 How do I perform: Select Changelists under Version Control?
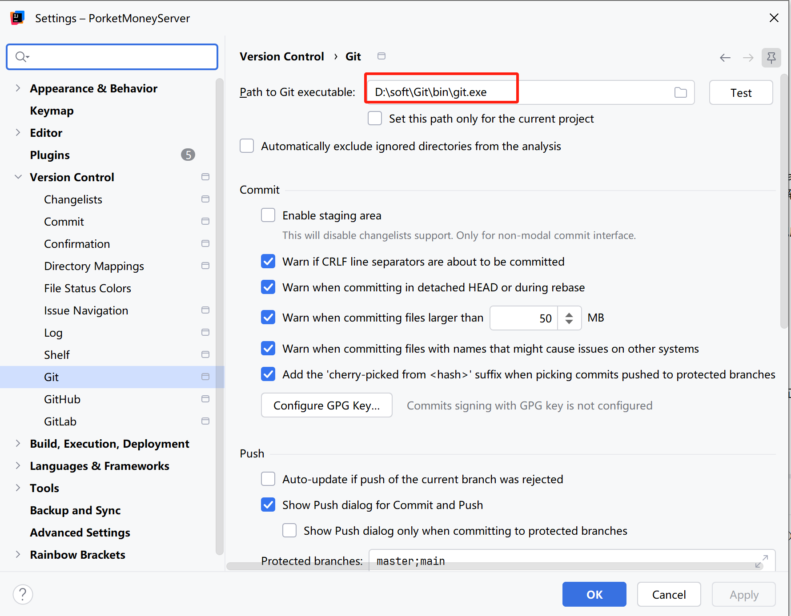[73, 199]
